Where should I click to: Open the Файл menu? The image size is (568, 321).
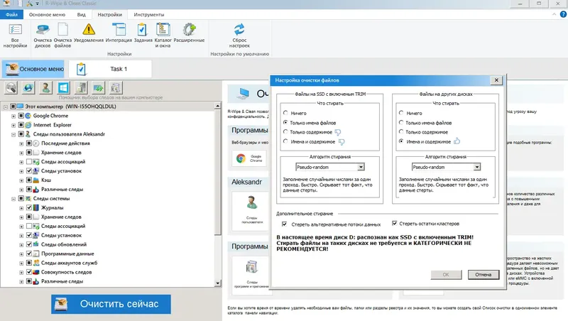pyautogui.click(x=11, y=14)
